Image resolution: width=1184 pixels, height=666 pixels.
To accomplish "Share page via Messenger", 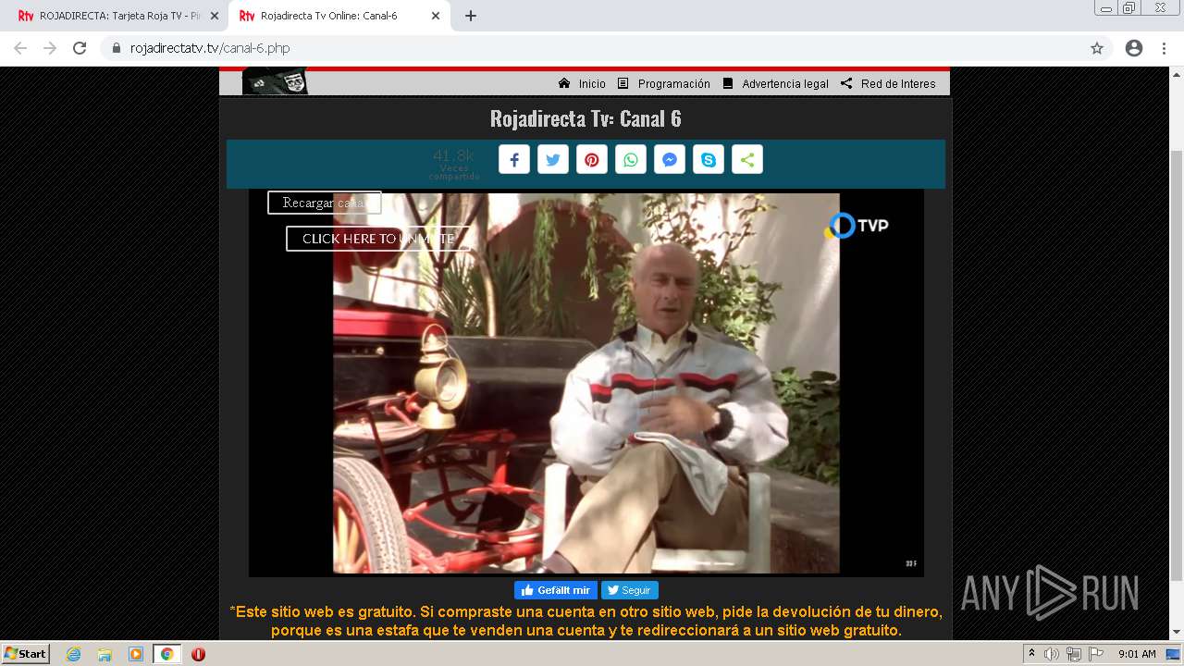I will pos(670,160).
